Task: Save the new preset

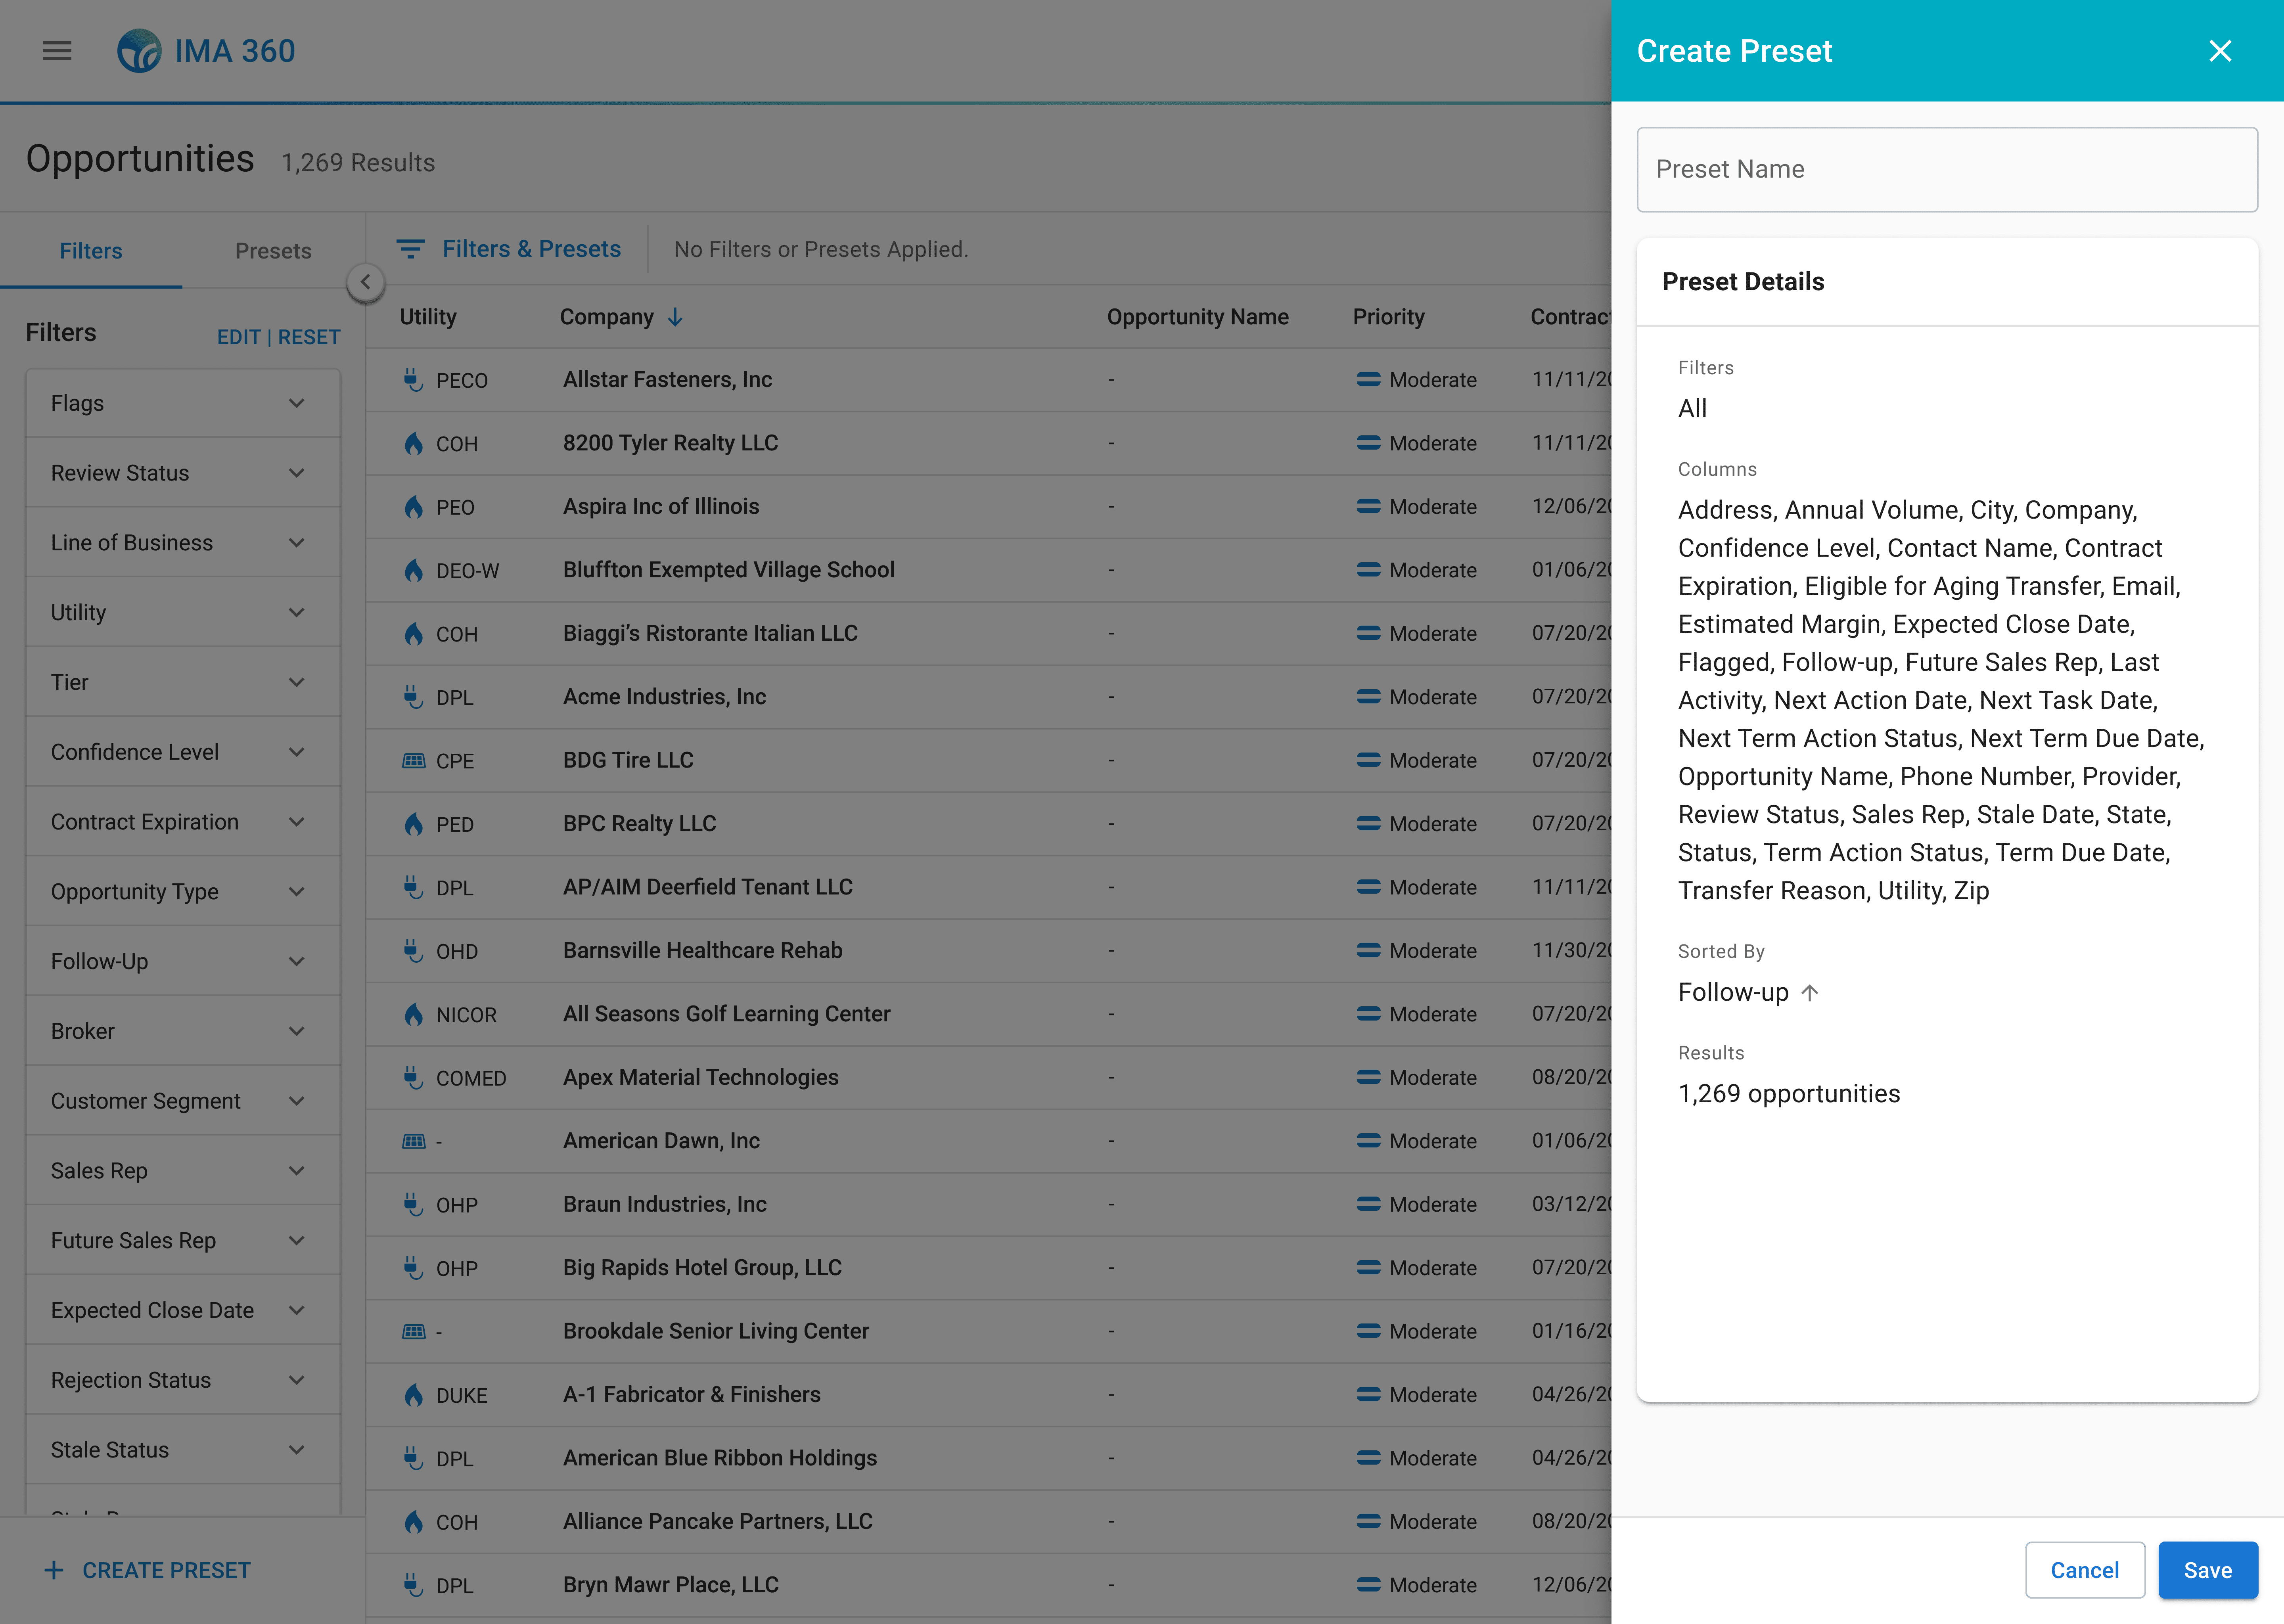Action: (x=2207, y=1570)
